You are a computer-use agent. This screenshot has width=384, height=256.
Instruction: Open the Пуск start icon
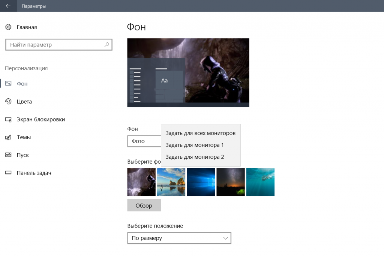(8, 155)
